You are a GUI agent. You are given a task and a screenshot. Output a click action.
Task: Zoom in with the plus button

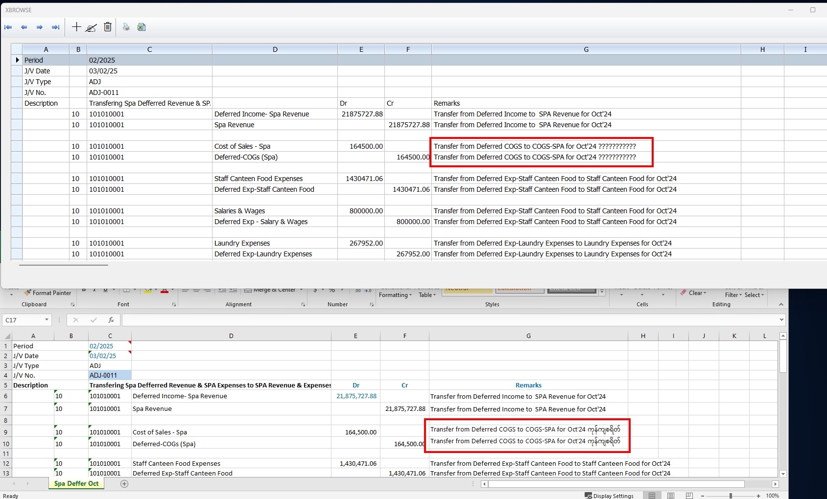(x=758, y=496)
